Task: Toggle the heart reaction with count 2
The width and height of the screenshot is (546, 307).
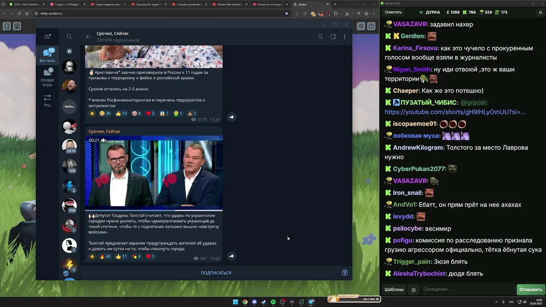Action: click(150, 113)
